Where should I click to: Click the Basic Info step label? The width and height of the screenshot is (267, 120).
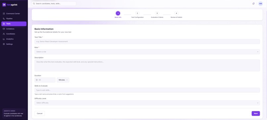click(118, 17)
